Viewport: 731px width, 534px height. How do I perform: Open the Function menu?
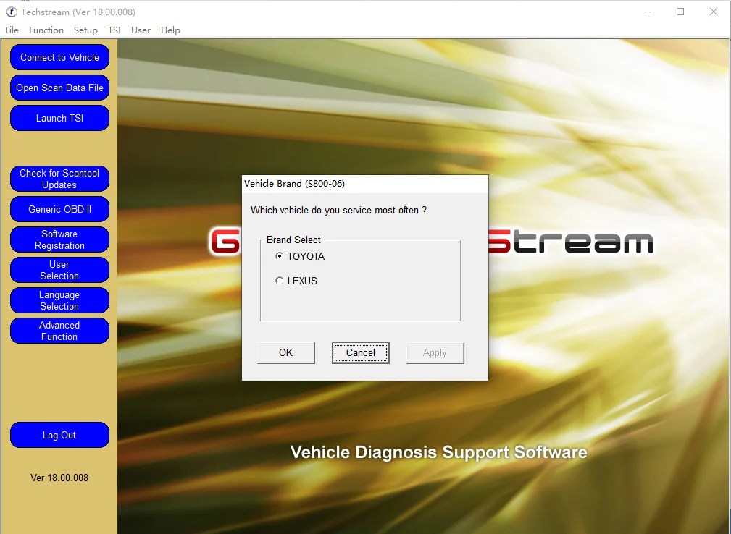click(46, 30)
